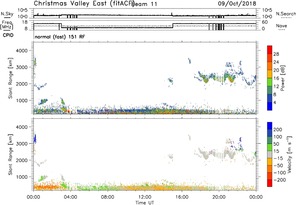296x205 pixels.
Task: Click the blue 3000 km velocity patch at 00:00
Action: [x=35, y=139]
